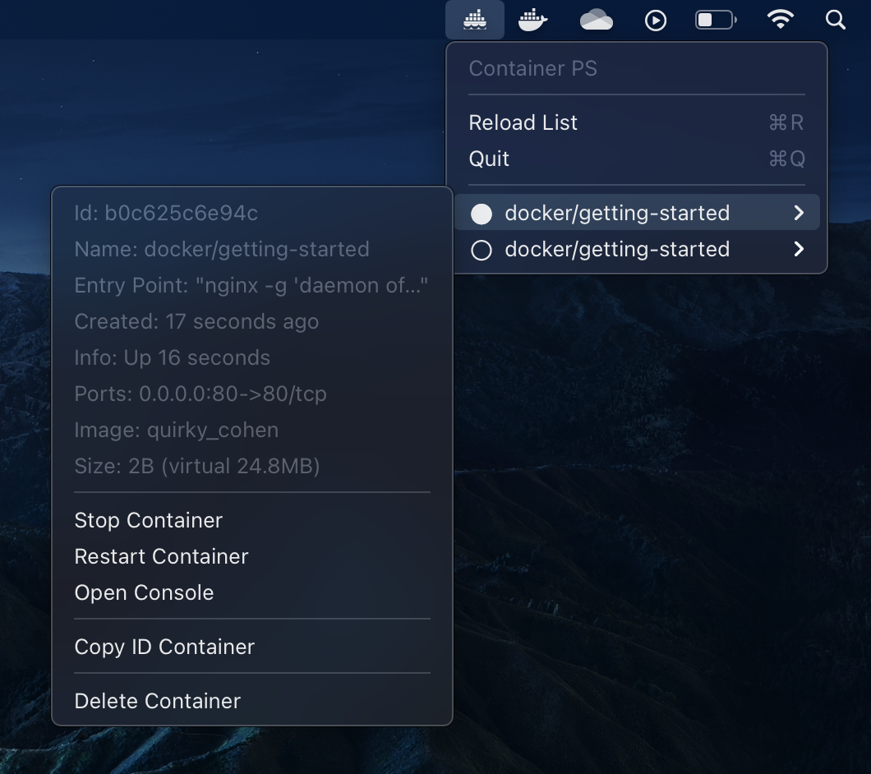Screen dimensions: 871x774
Task: Open the Container PS menu bar icon
Action: [x=474, y=20]
